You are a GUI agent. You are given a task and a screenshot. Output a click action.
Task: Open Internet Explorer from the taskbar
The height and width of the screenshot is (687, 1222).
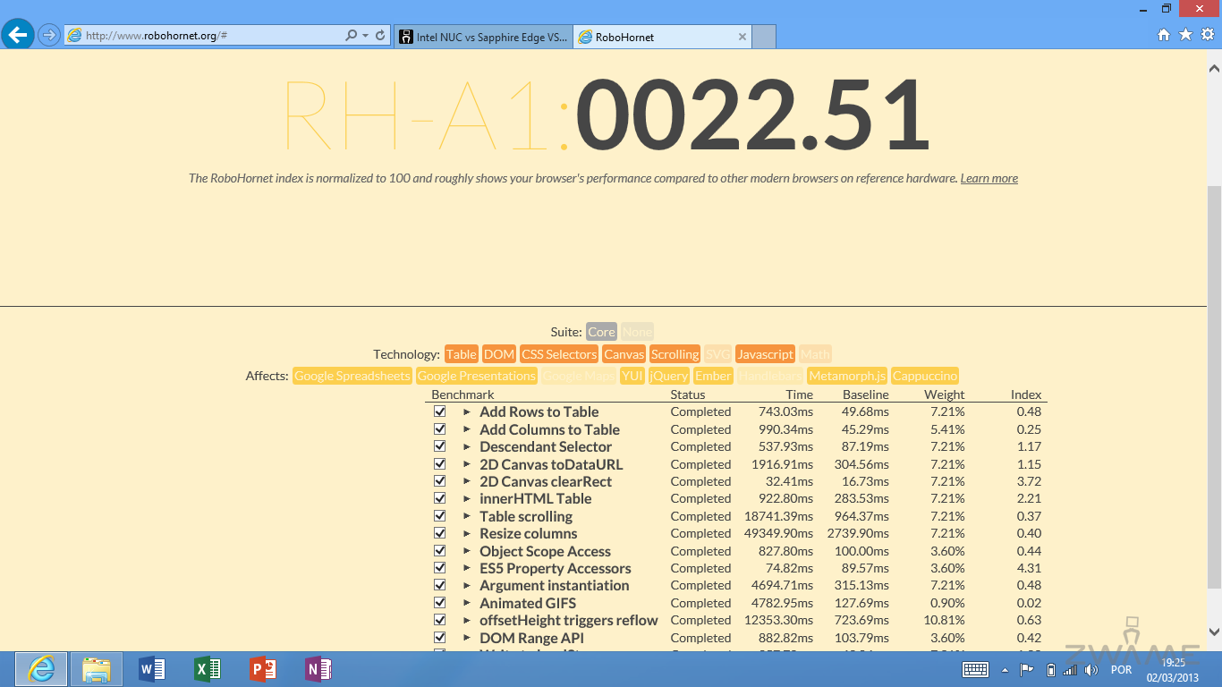pos(41,669)
